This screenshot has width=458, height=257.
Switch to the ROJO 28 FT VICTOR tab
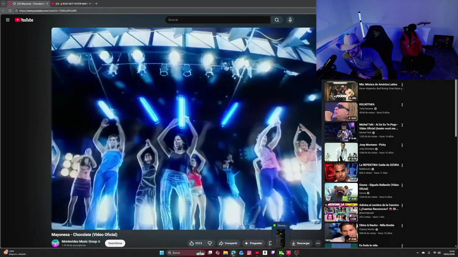click(x=71, y=4)
